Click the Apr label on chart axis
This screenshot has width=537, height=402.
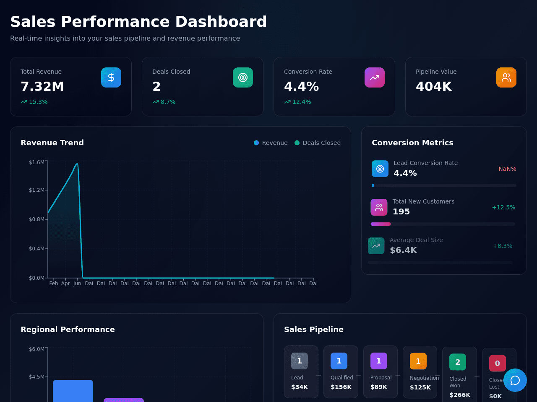coord(65,283)
